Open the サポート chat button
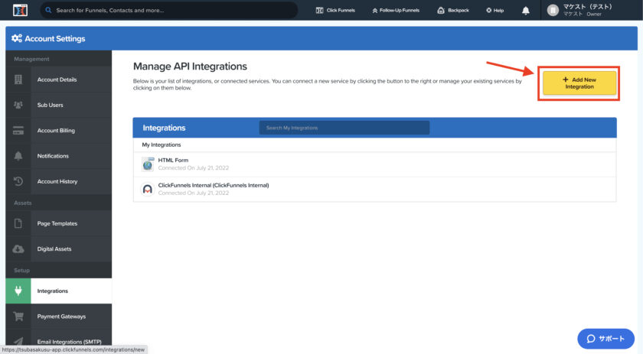The width and height of the screenshot is (643, 354). pos(605,339)
